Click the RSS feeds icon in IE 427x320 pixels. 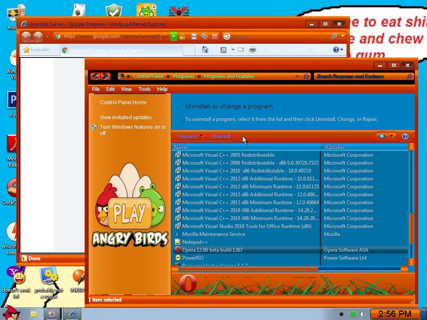click(224, 50)
